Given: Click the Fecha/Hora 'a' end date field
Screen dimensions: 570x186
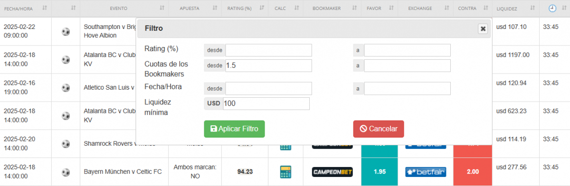Looking at the screenshot, I should pos(407,89).
